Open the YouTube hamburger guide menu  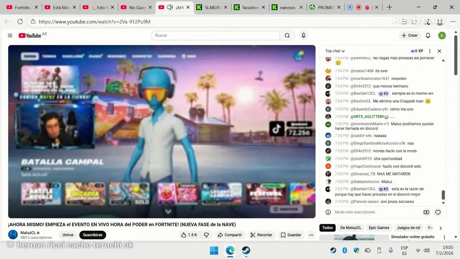10,36
